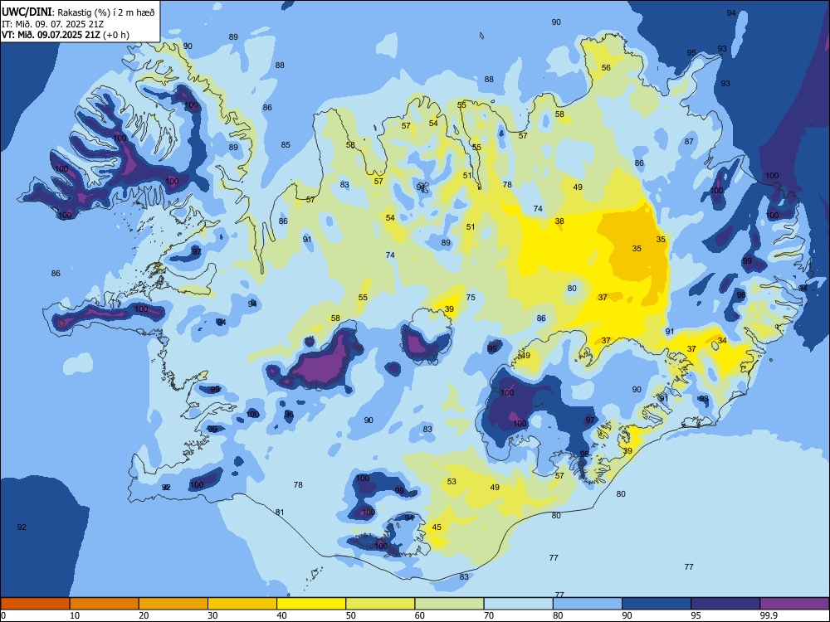
Task: Click the purple above-99.9% legend swatch
Action: point(794,604)
